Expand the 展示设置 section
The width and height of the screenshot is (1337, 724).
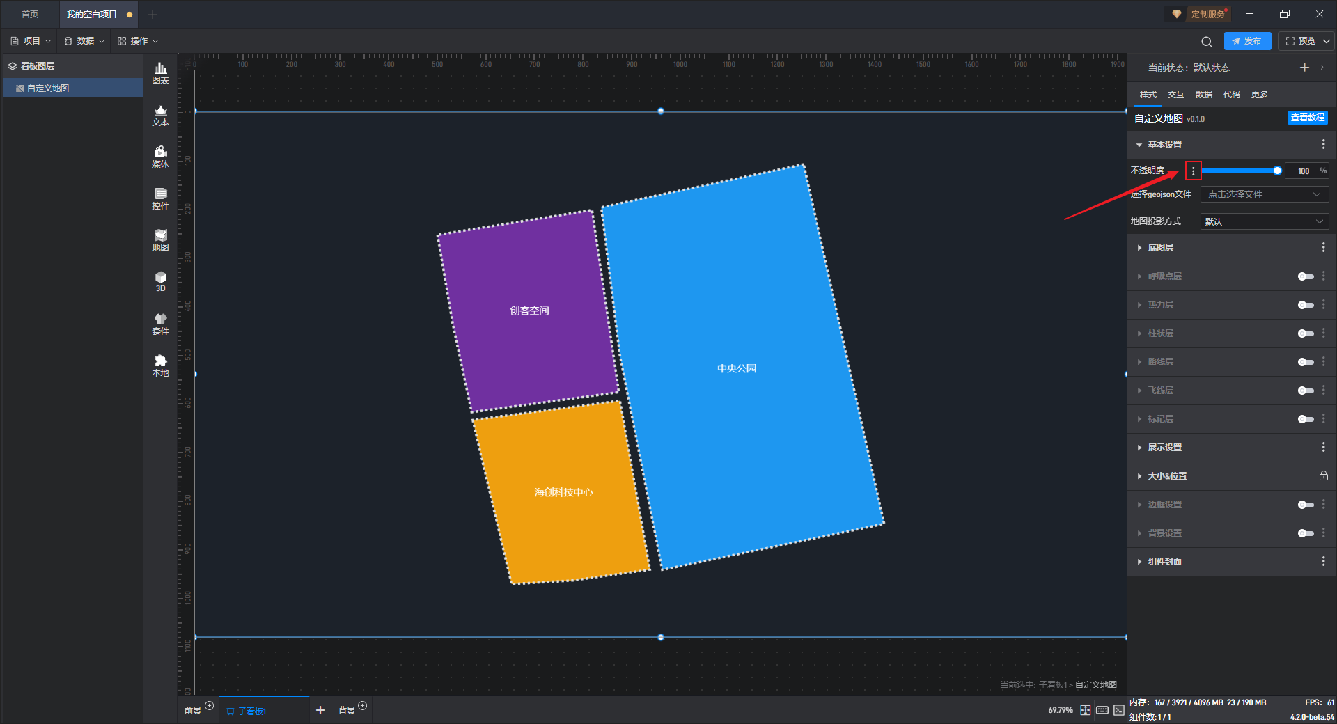pyautogui.click(x=1139, y=448)
